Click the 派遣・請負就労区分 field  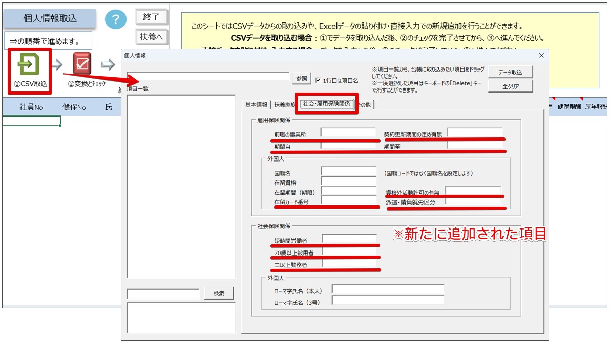(x=473, y=201)
